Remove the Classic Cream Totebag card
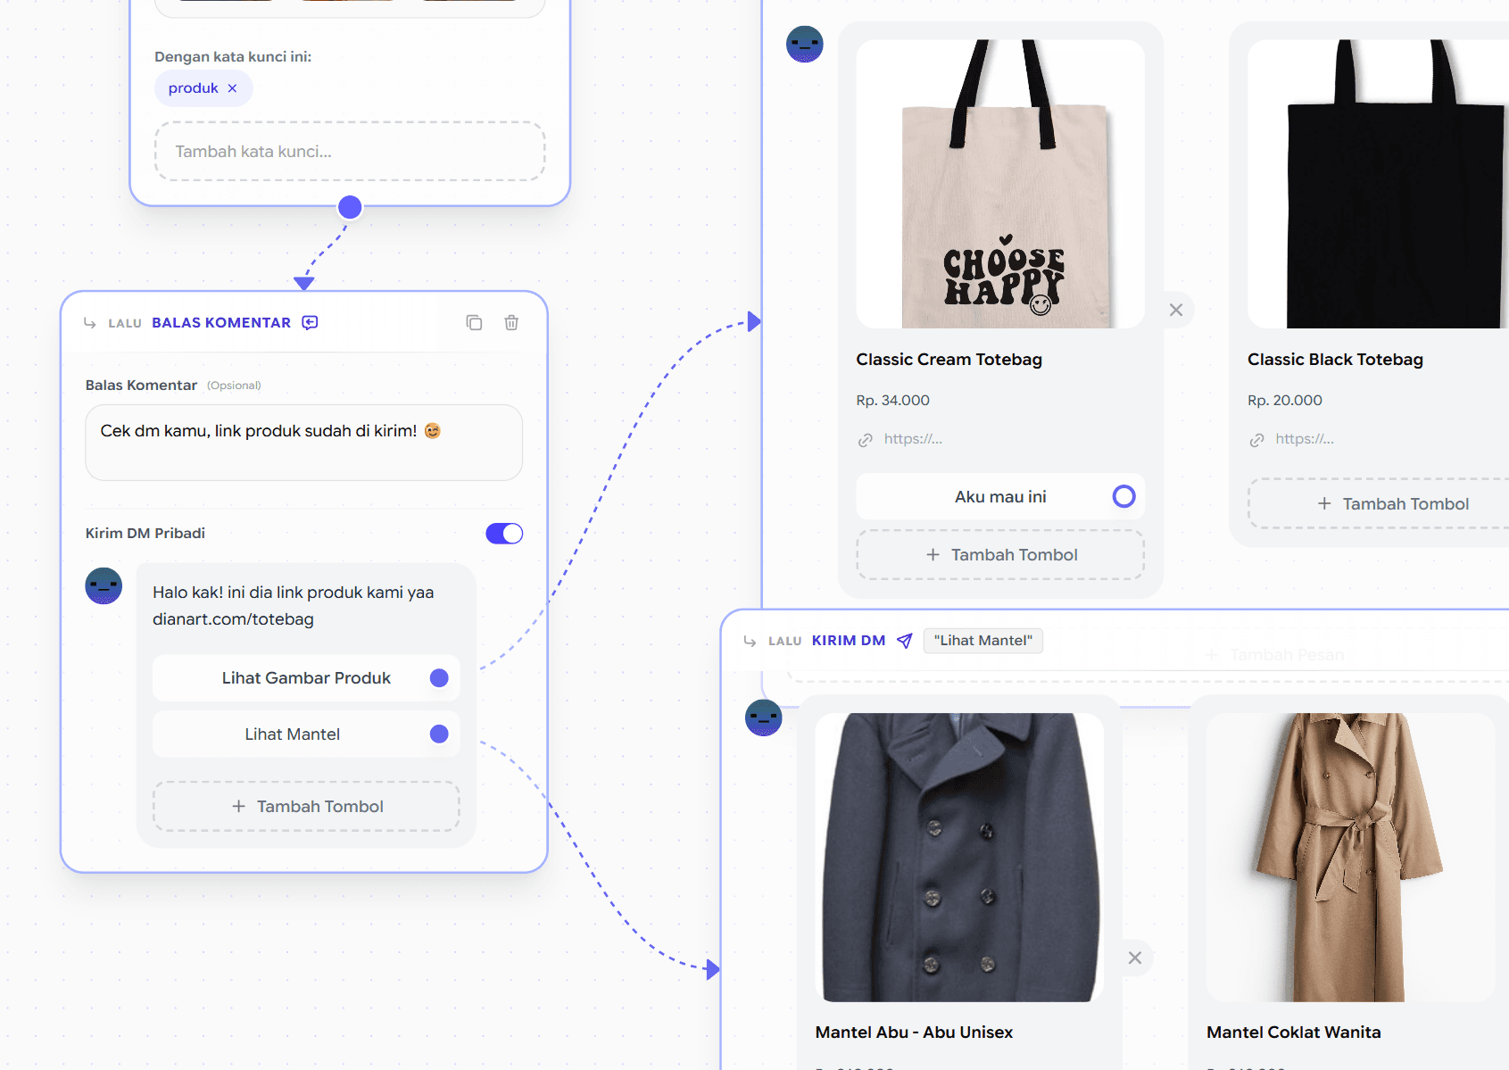Viewport: 1509px width, 1070px height. [x=1176, y=310]
